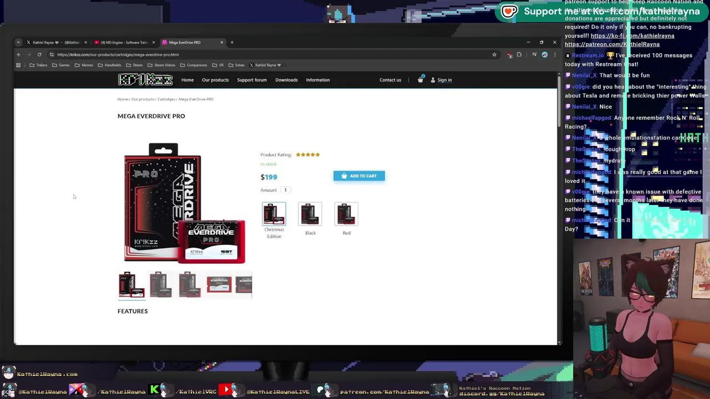Click the Contact us link
Viewport: 710px width, 399px height.
390,80
